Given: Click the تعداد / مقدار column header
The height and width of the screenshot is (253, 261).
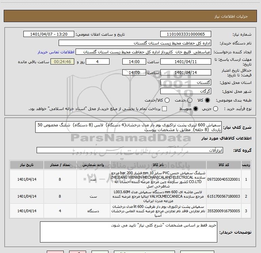Looking at the screenshot, I should click(60, 165).
